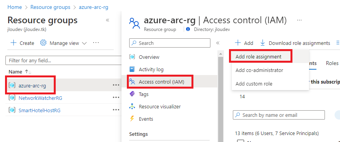
Task: Download role assignments
Action: (295, 43)
